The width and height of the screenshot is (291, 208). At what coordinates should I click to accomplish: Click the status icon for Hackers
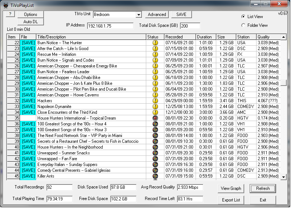point(155,101)
